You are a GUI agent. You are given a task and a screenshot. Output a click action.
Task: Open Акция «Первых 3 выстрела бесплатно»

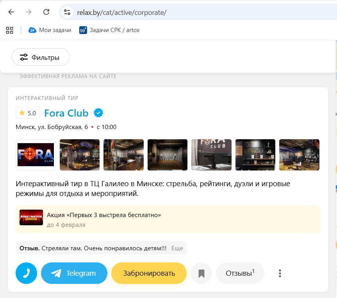pos(104,215)
